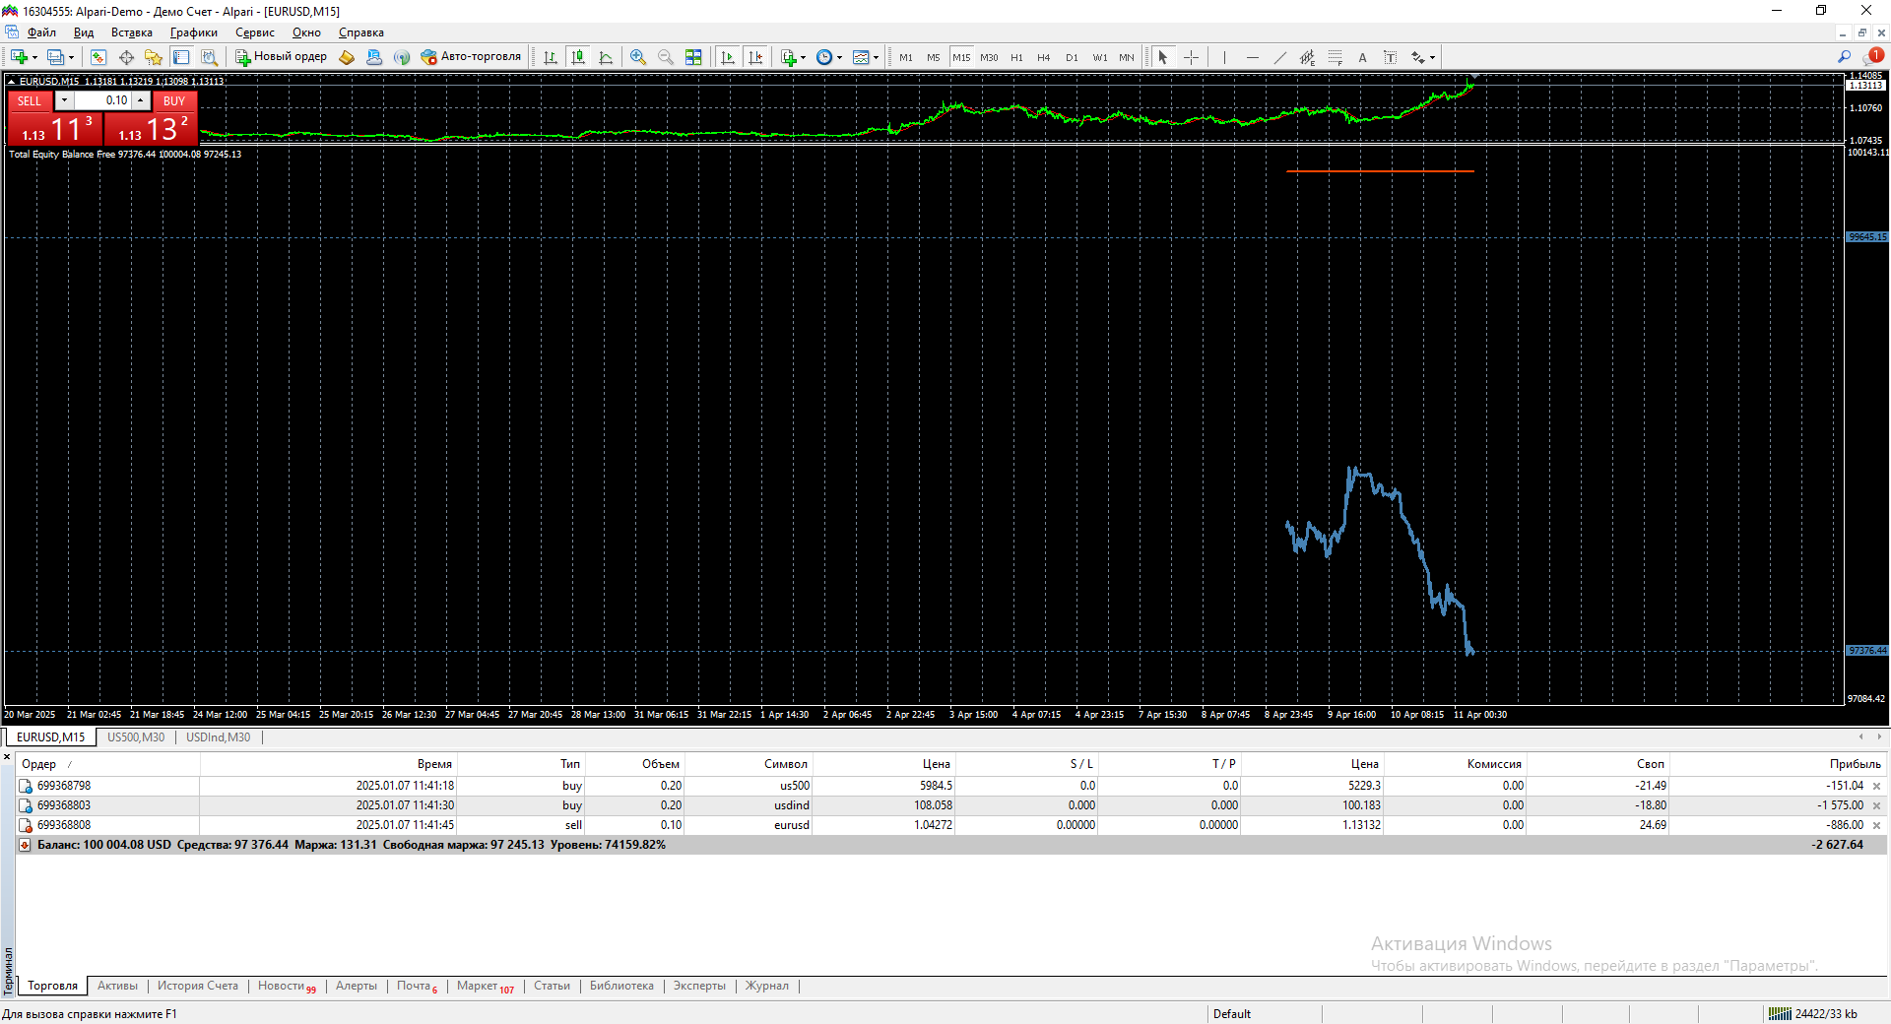Increase trade volume with up arrow
Viewport: 1891px width, 1024px height.
tap(141, 100)
